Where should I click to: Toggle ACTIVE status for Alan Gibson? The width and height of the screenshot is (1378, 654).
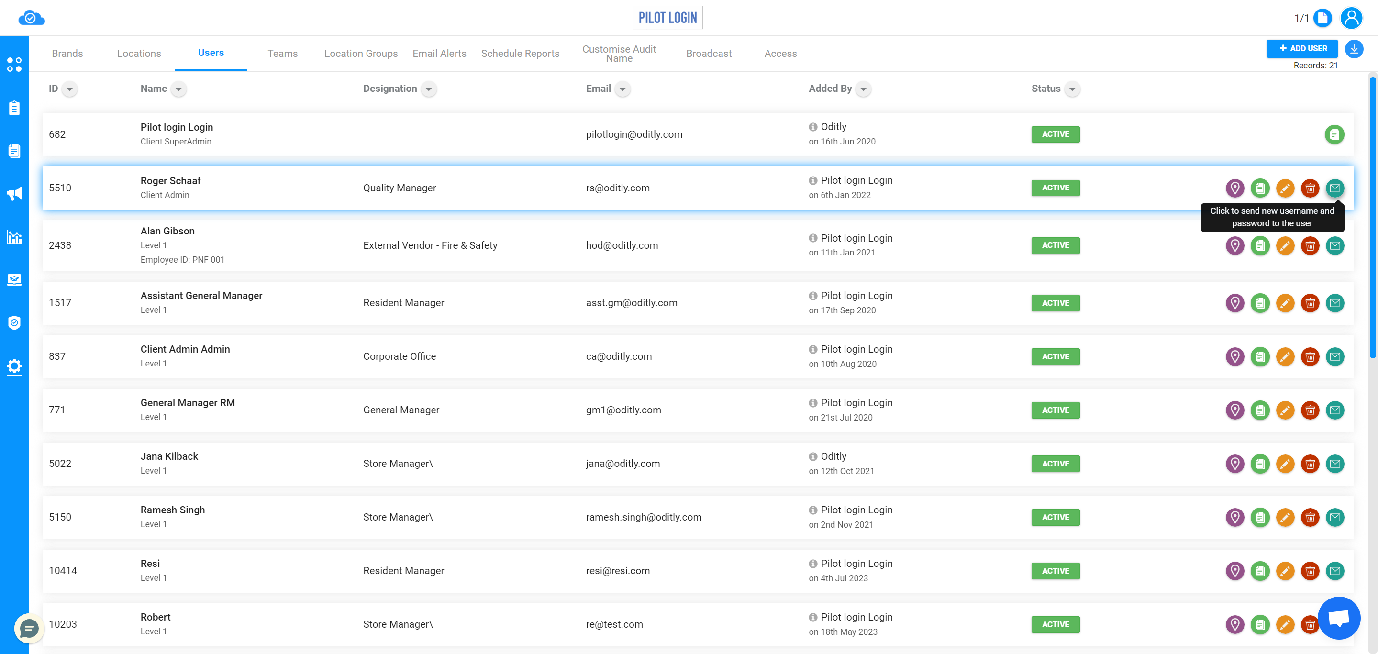[x=1055, y=245]
